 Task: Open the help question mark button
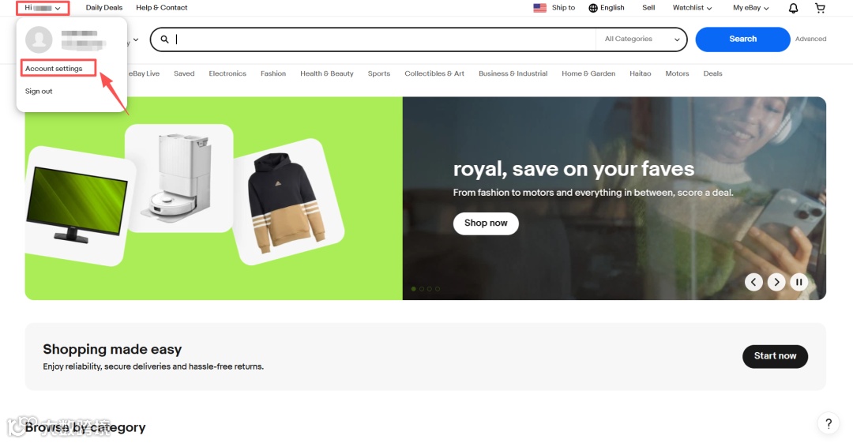(828, 423)
